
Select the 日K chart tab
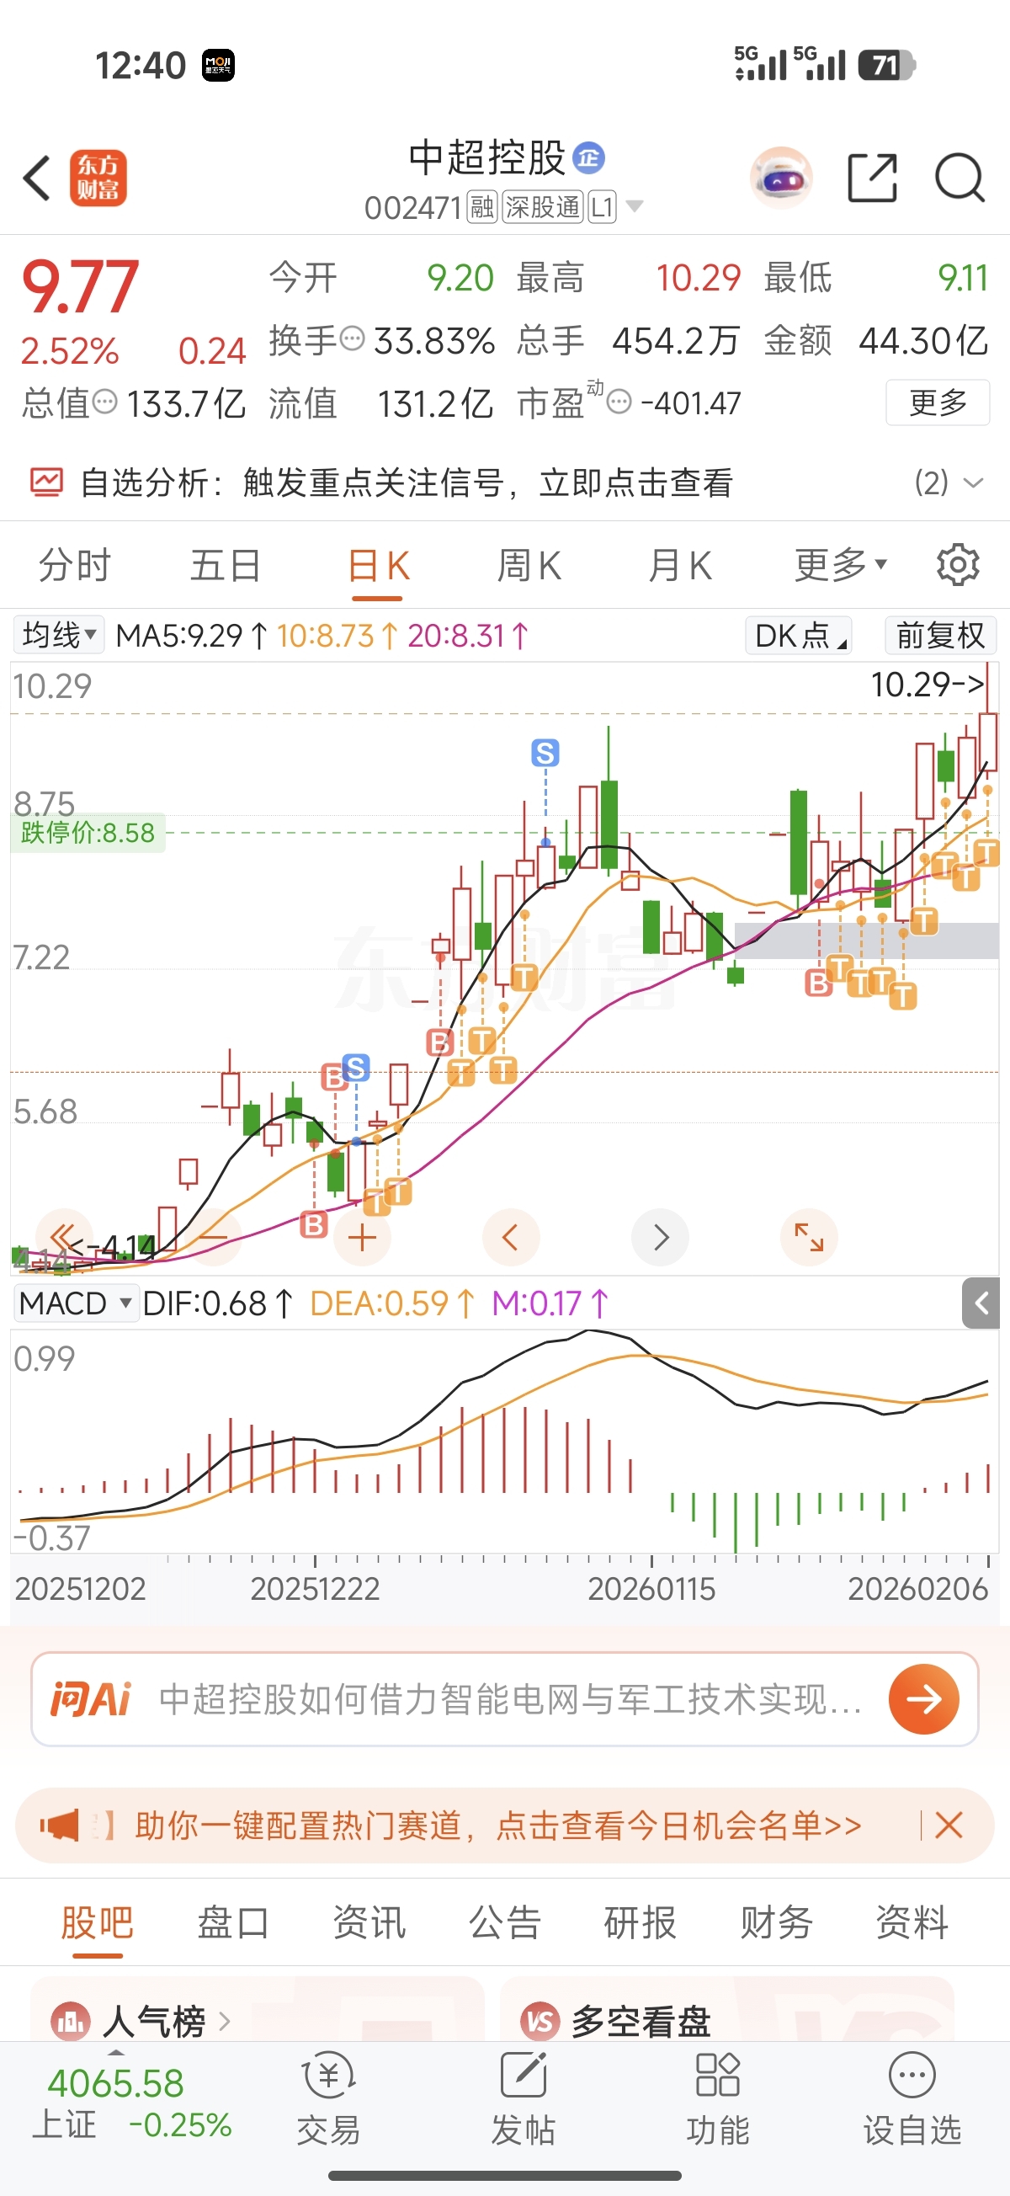(x=378, y=565)
